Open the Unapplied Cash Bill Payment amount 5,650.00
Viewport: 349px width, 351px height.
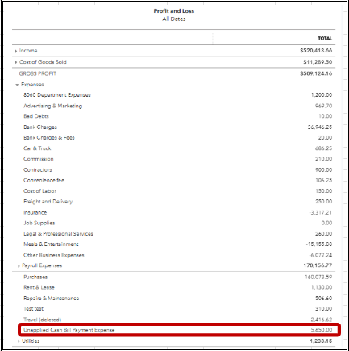click(322, 330)
